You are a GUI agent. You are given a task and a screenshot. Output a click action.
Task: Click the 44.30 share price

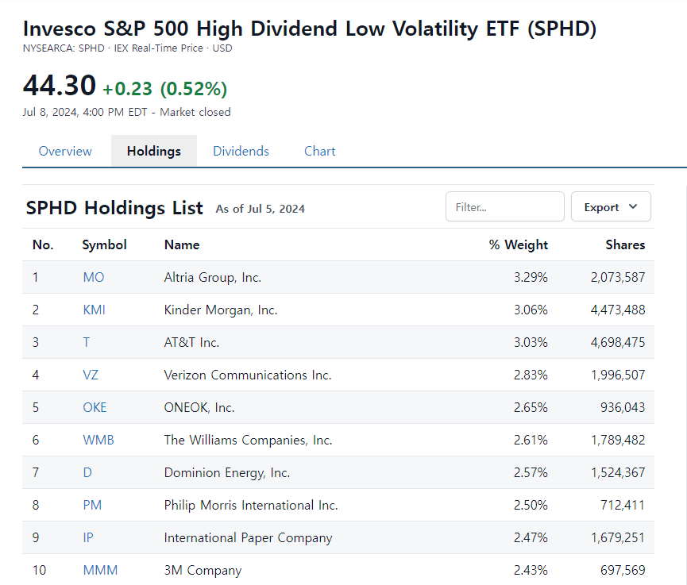coord(59,85)
